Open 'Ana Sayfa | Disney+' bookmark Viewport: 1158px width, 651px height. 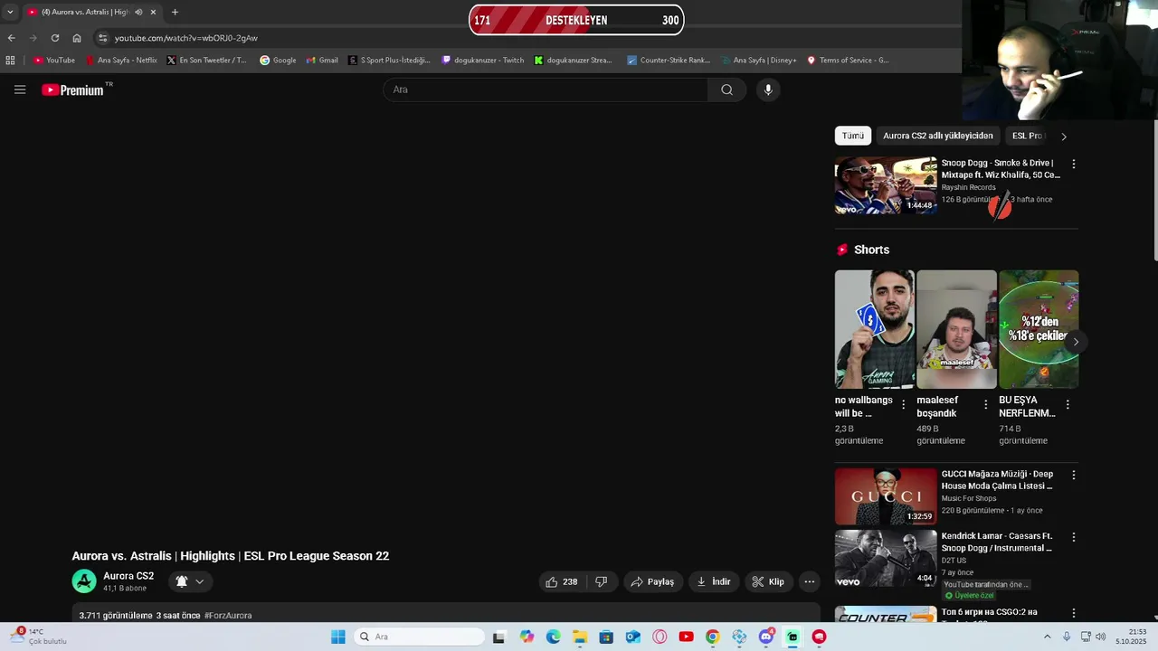[758, 61]
